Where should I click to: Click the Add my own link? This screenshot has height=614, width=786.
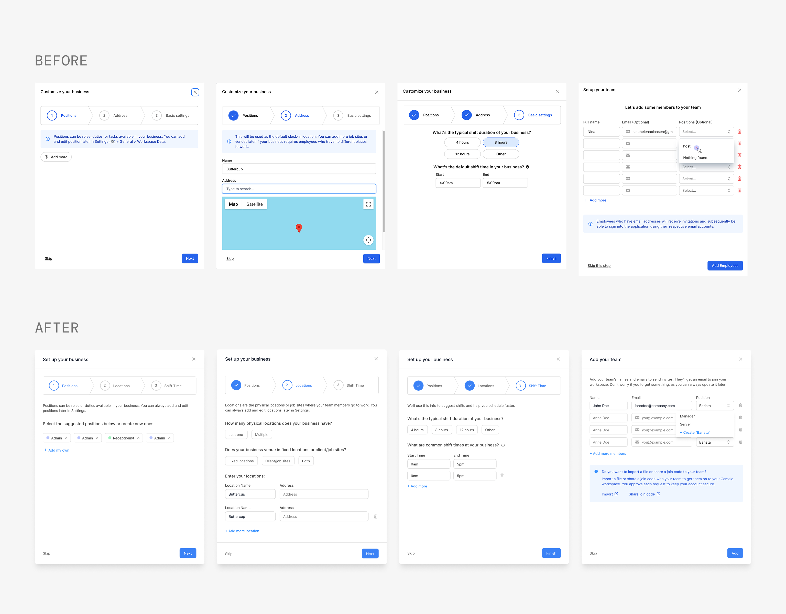(57, 450)
